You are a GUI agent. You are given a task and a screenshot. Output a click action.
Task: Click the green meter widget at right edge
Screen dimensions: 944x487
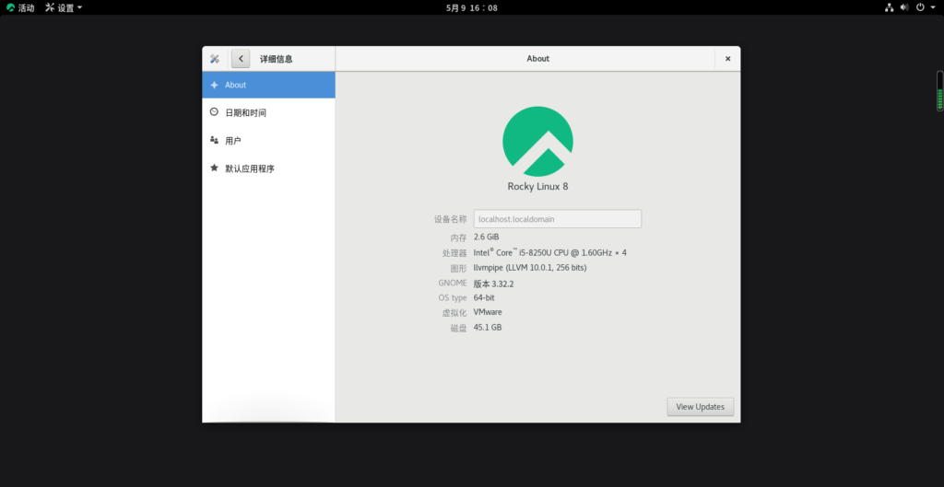pyautogui.click(x=939, y=91)
